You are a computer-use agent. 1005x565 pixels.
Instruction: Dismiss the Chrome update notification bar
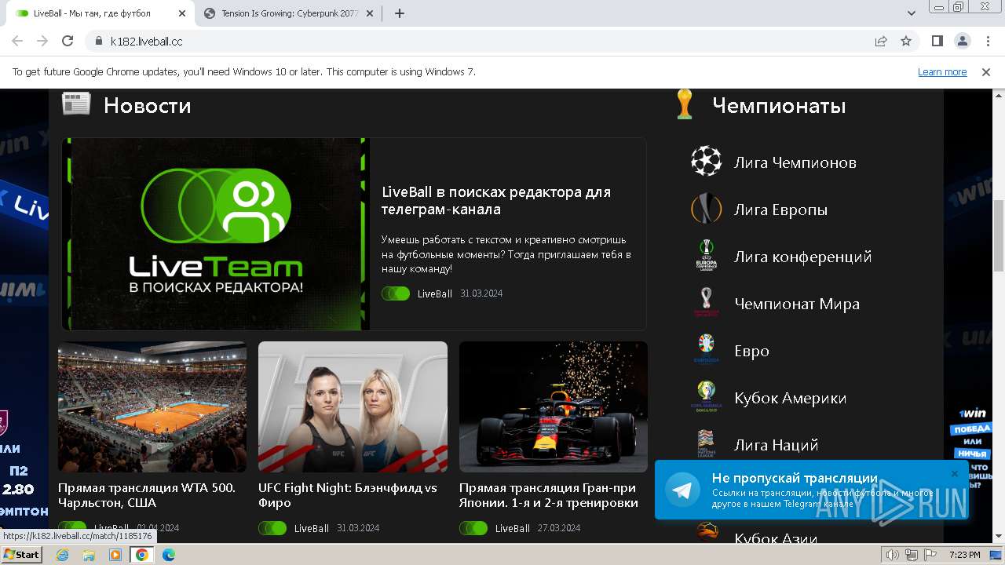(x=986, y=71)
